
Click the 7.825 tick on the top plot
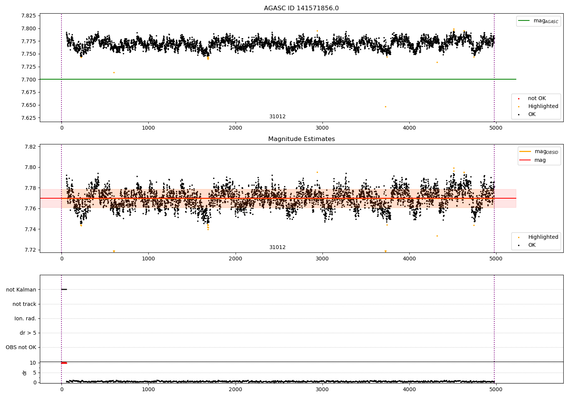28,16
